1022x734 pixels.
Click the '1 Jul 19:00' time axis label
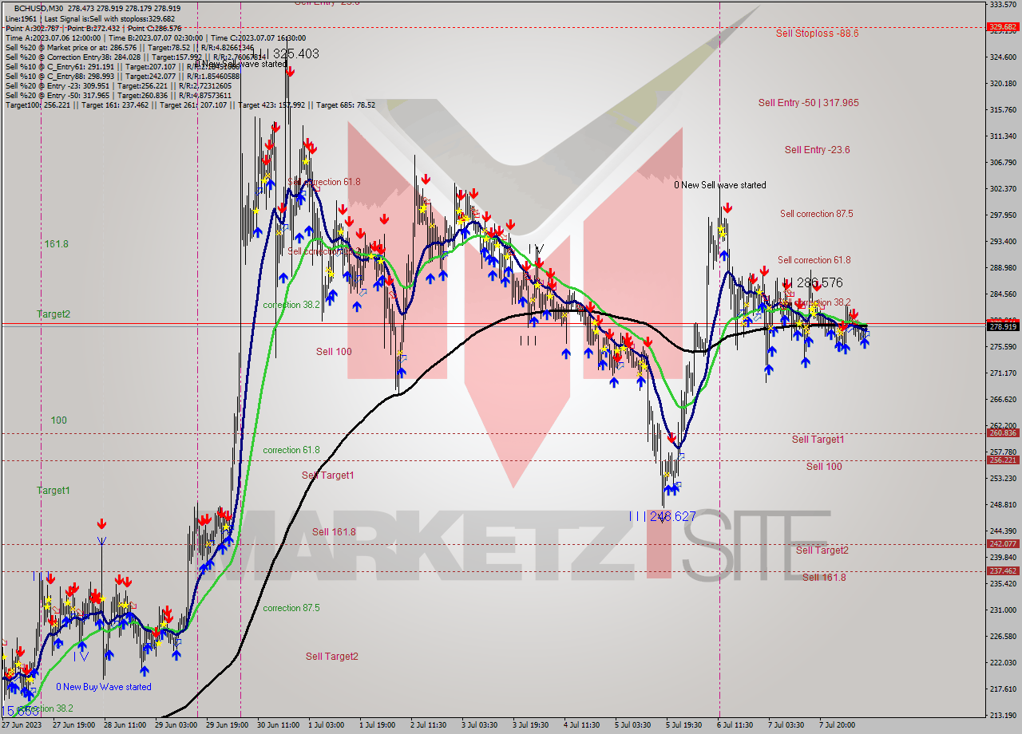(378, 726)
